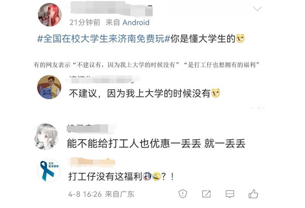Screen dimensions: 305x208
Task: Open the cartoon man reading avatar
Action: pos(49,87)
